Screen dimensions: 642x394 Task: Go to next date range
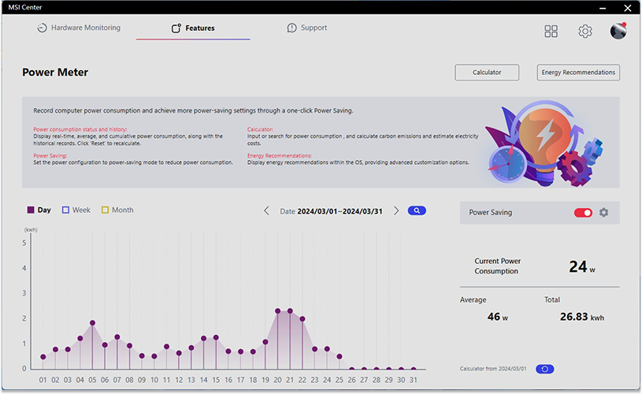pyautogui.click(x=396, y=211)
